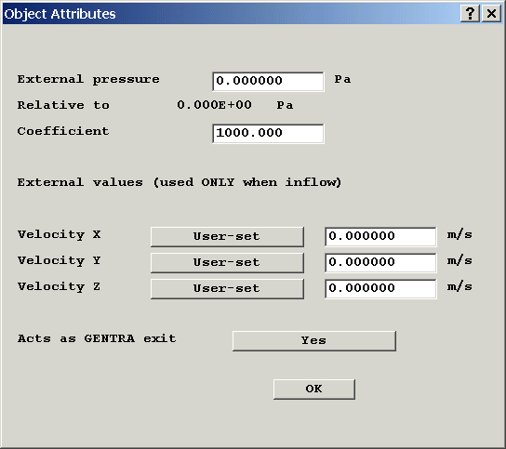Click the Coefficient value field
This screenshot has height=449, width=506.
pos(268,133)
